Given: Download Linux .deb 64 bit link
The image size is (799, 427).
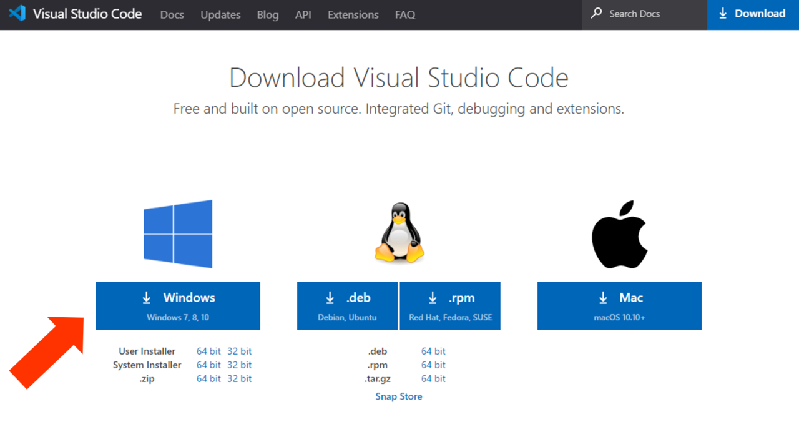Looking at the screenshot, I should (x=433, y=351).
